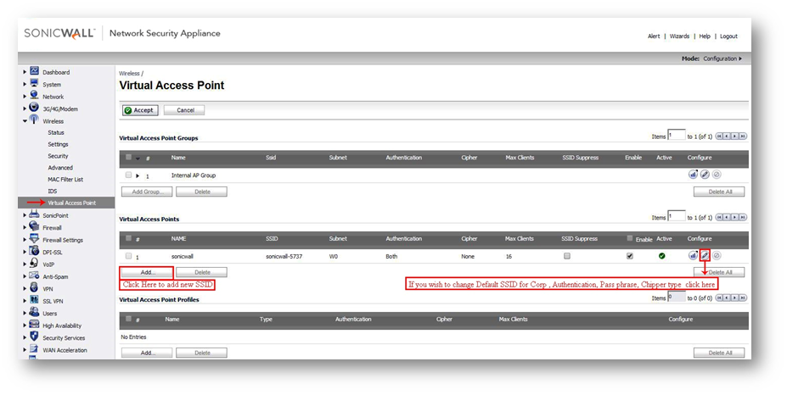Toggle SSID Suppress for sonicwall-5737
The height and width of the screenshot is (395, 787).
[x=567, y=256]
